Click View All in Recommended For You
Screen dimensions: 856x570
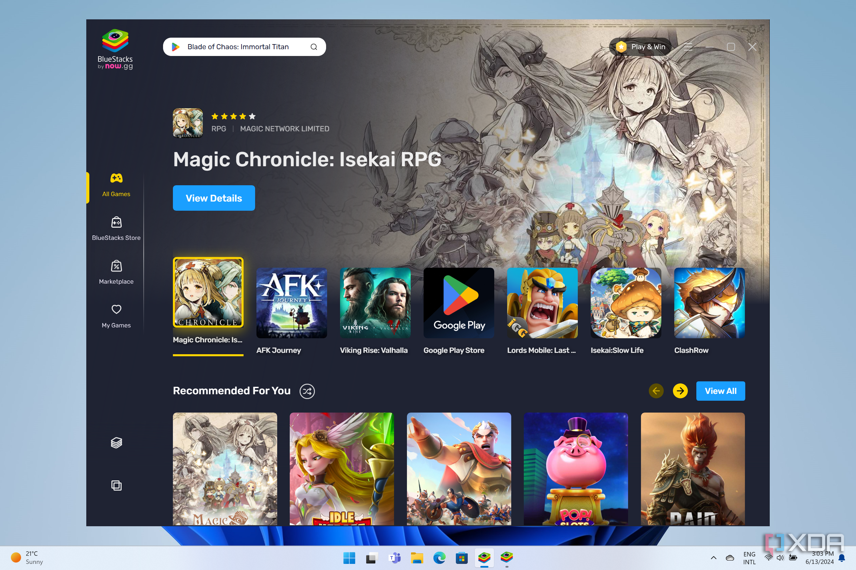coord(720,391)
